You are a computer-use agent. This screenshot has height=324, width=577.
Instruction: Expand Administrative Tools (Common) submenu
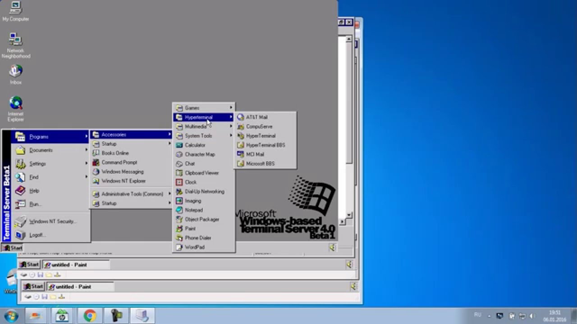pos(131,194)
